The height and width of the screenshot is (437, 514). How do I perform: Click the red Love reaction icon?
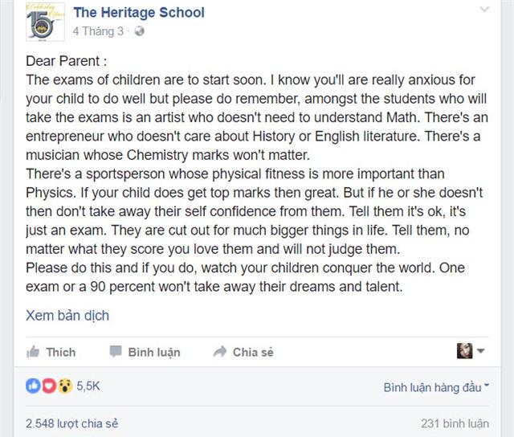click(49, 386)
